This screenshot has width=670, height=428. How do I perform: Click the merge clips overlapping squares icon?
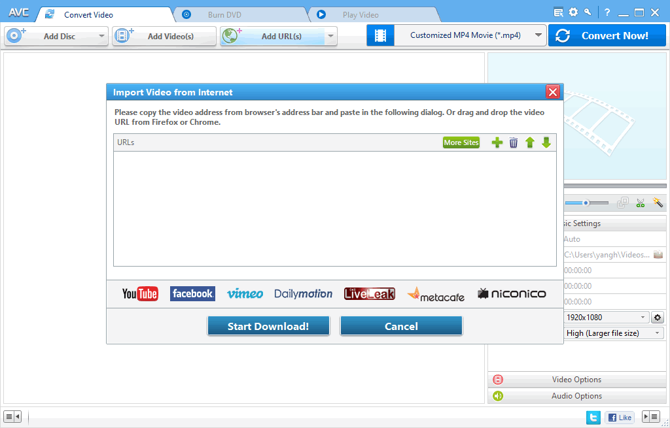pos(623,203)
